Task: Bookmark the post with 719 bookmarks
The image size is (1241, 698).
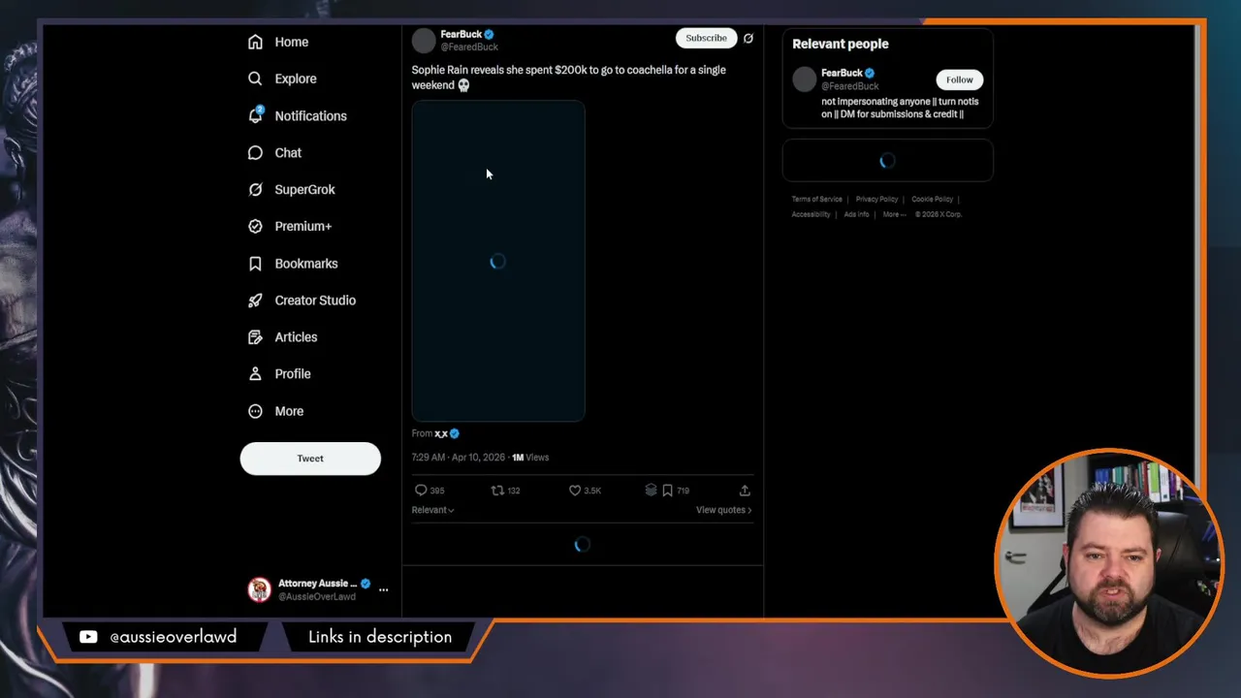Action: click(x=667, y=491)
